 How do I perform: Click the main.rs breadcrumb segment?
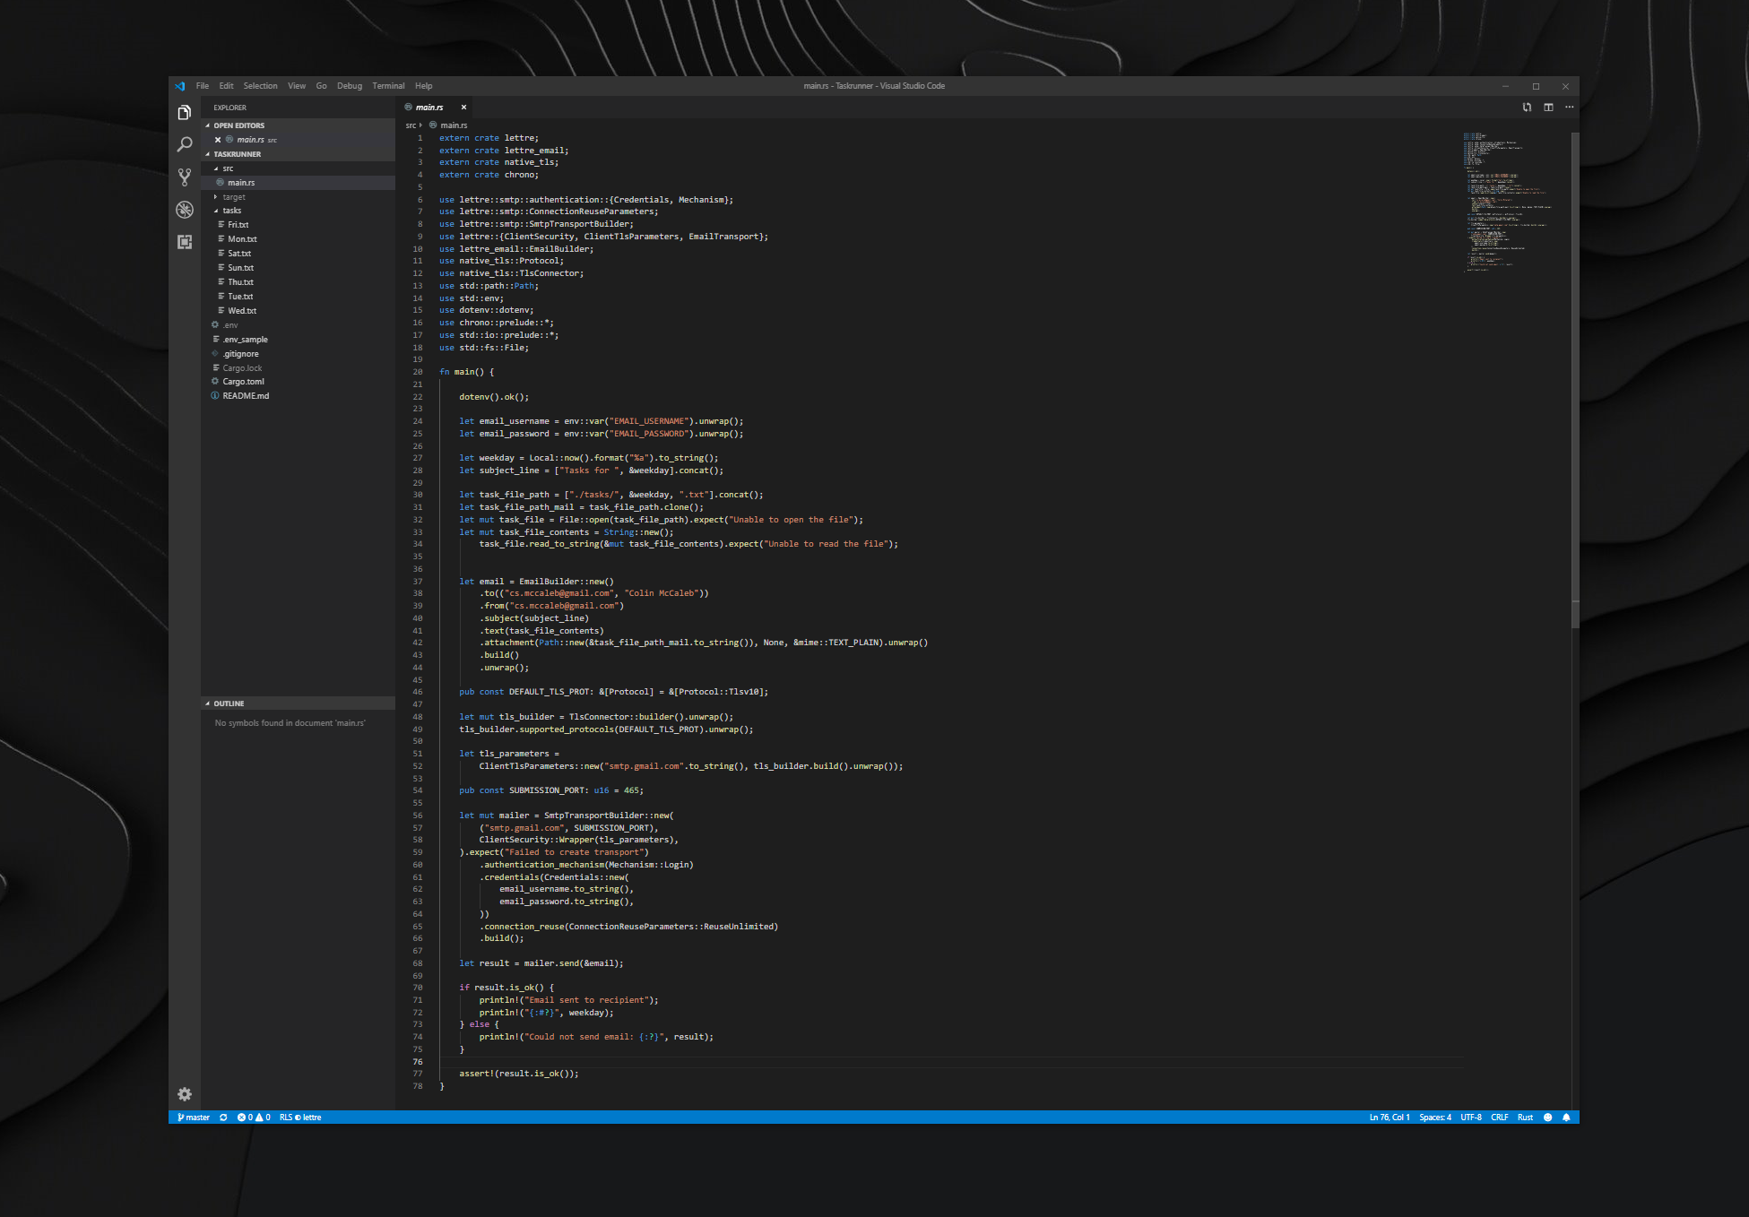click(x=448, y=125)
